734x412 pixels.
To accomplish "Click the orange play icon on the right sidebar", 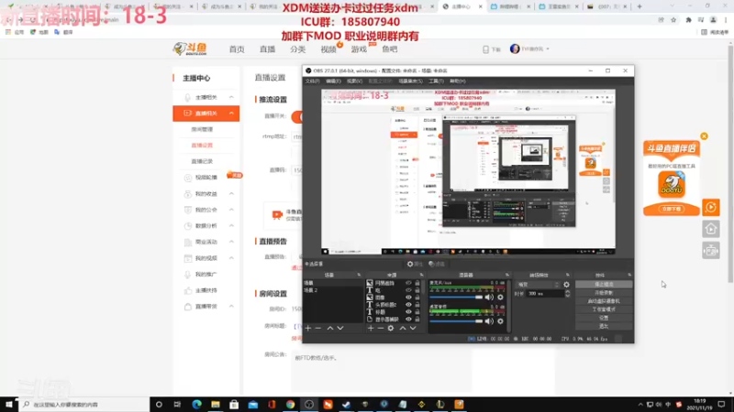I will [710, 208].
